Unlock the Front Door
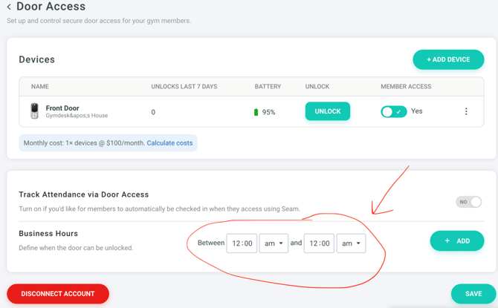 point(327,111)
